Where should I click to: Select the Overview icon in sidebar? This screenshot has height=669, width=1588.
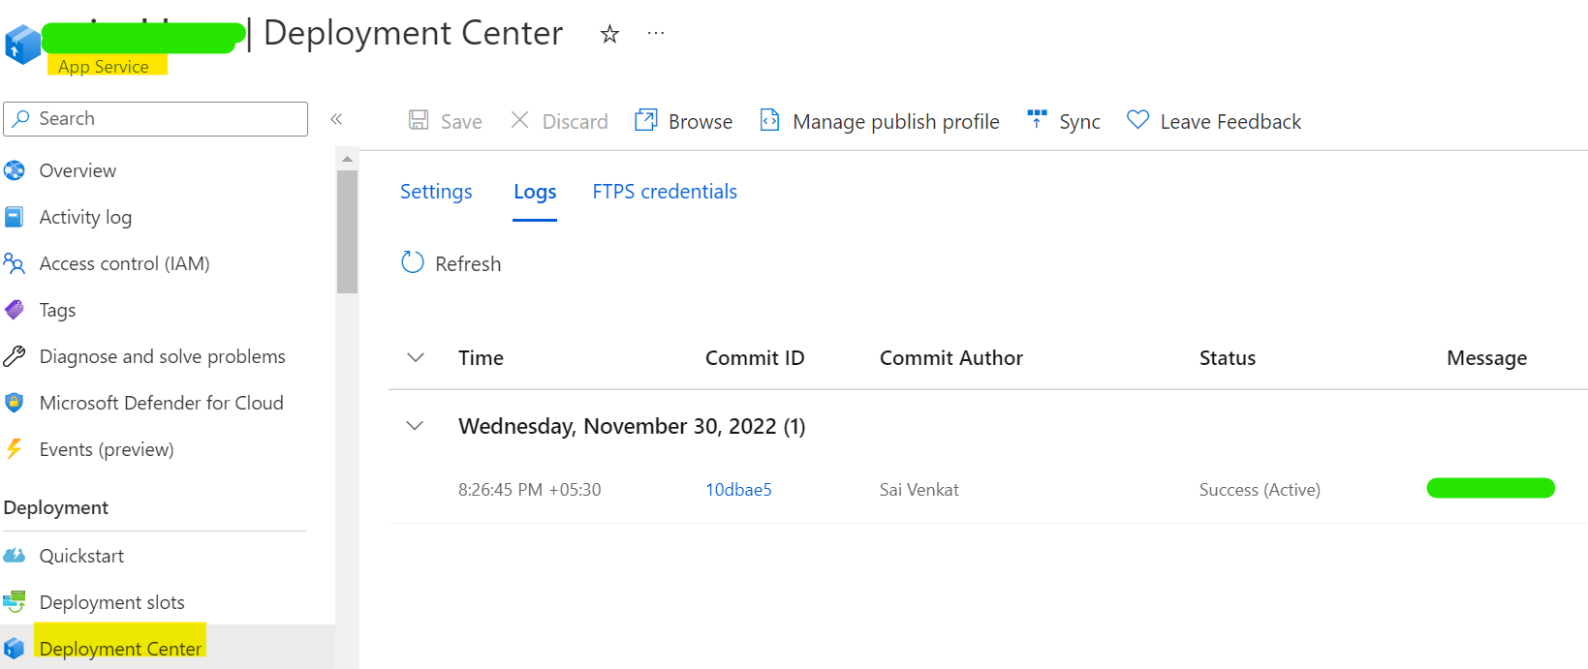[16, 169]
